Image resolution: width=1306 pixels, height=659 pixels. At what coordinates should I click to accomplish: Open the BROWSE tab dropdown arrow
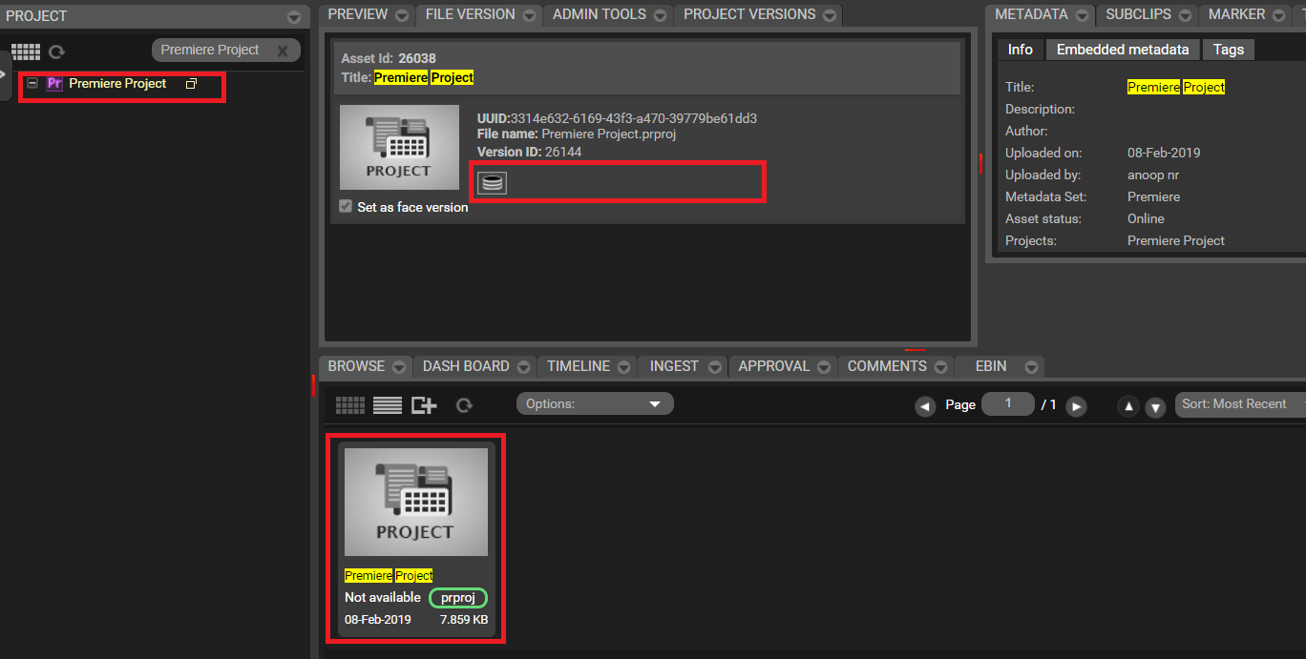click(x=399, y=367)
